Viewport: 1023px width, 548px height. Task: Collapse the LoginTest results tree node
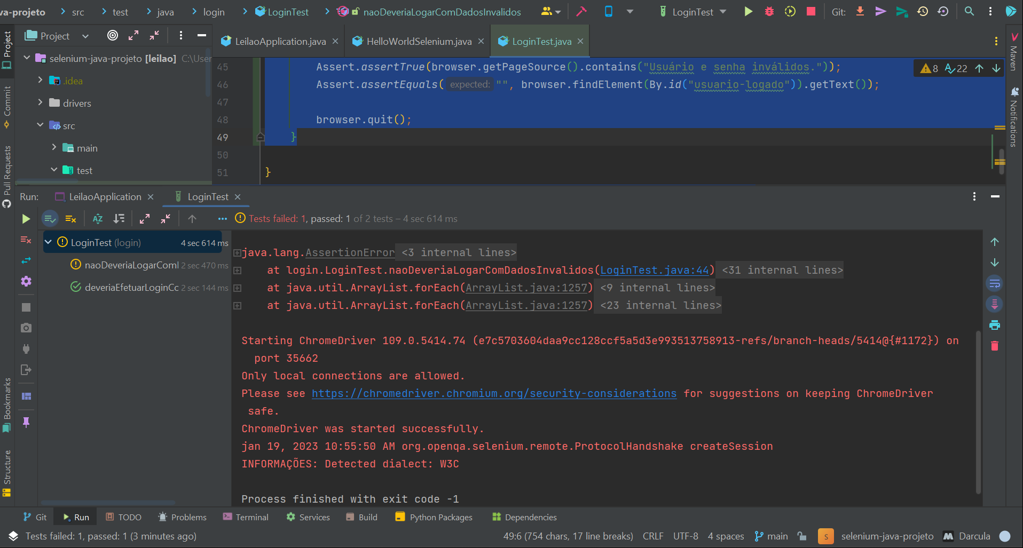tap(48, 242)
